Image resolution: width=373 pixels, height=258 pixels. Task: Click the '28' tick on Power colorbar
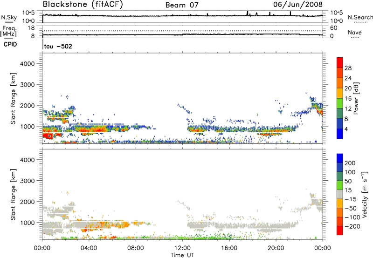[x=348, y=68]
